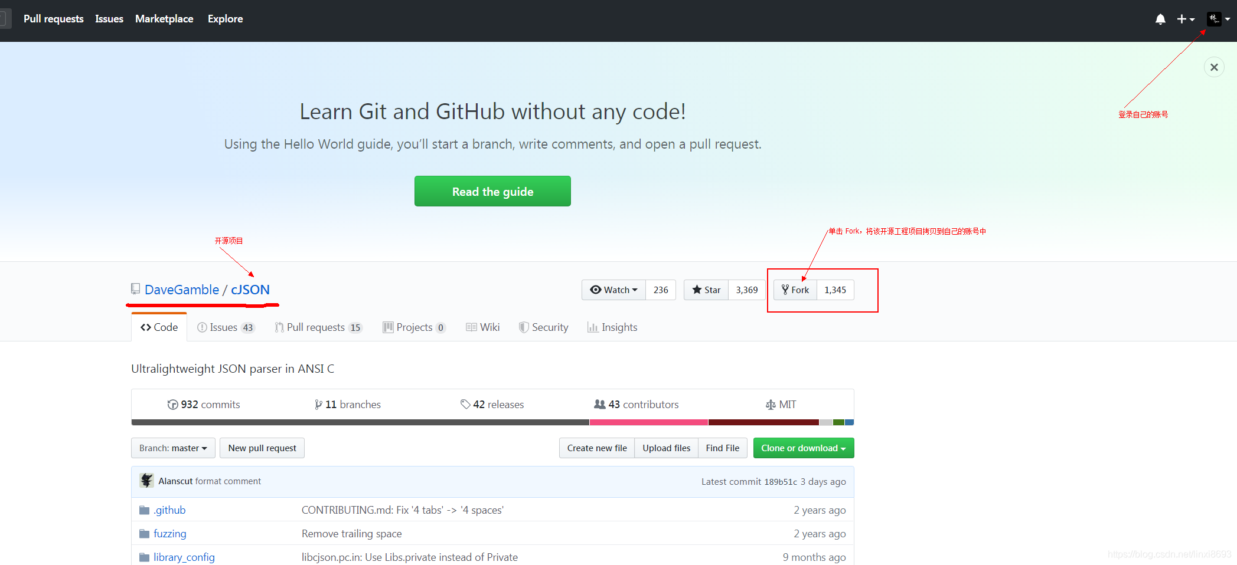Switch to the Insights tab

[612, 327]
